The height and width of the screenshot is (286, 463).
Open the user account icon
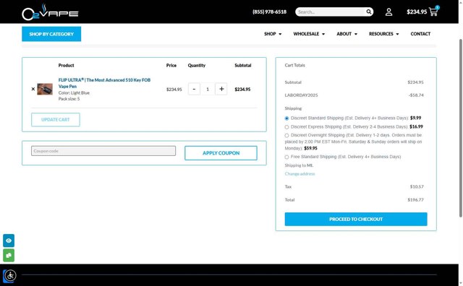(x=388, y=12)
